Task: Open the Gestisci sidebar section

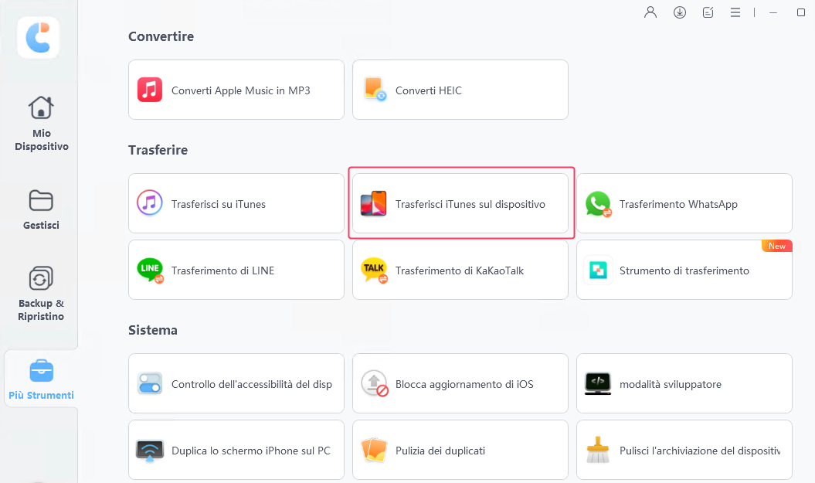Action: tap(41, 210)
